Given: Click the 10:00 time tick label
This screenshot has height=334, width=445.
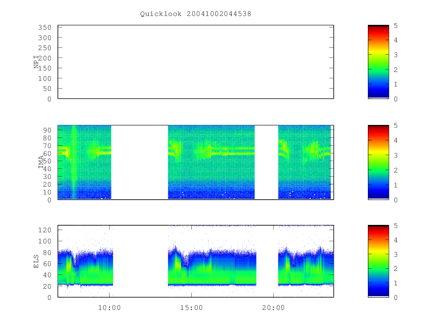Looking at the screenshot, I should pos(109,308).
